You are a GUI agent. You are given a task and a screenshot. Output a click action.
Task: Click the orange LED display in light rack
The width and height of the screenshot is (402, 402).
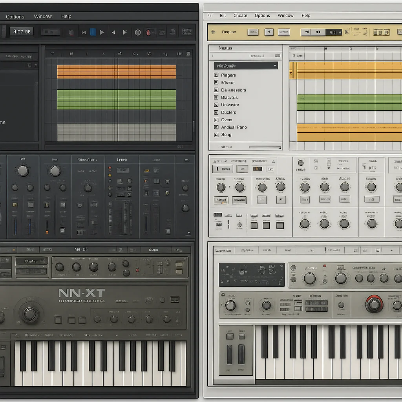258,169
